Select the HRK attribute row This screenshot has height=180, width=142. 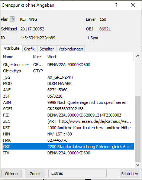68,140
